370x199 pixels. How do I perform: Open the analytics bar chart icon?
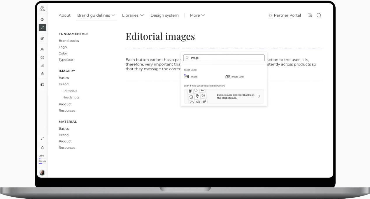(x=42, y=66)
